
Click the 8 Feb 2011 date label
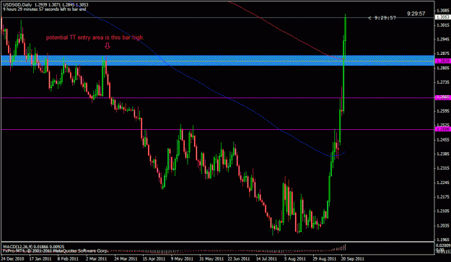tap(68, 258)
